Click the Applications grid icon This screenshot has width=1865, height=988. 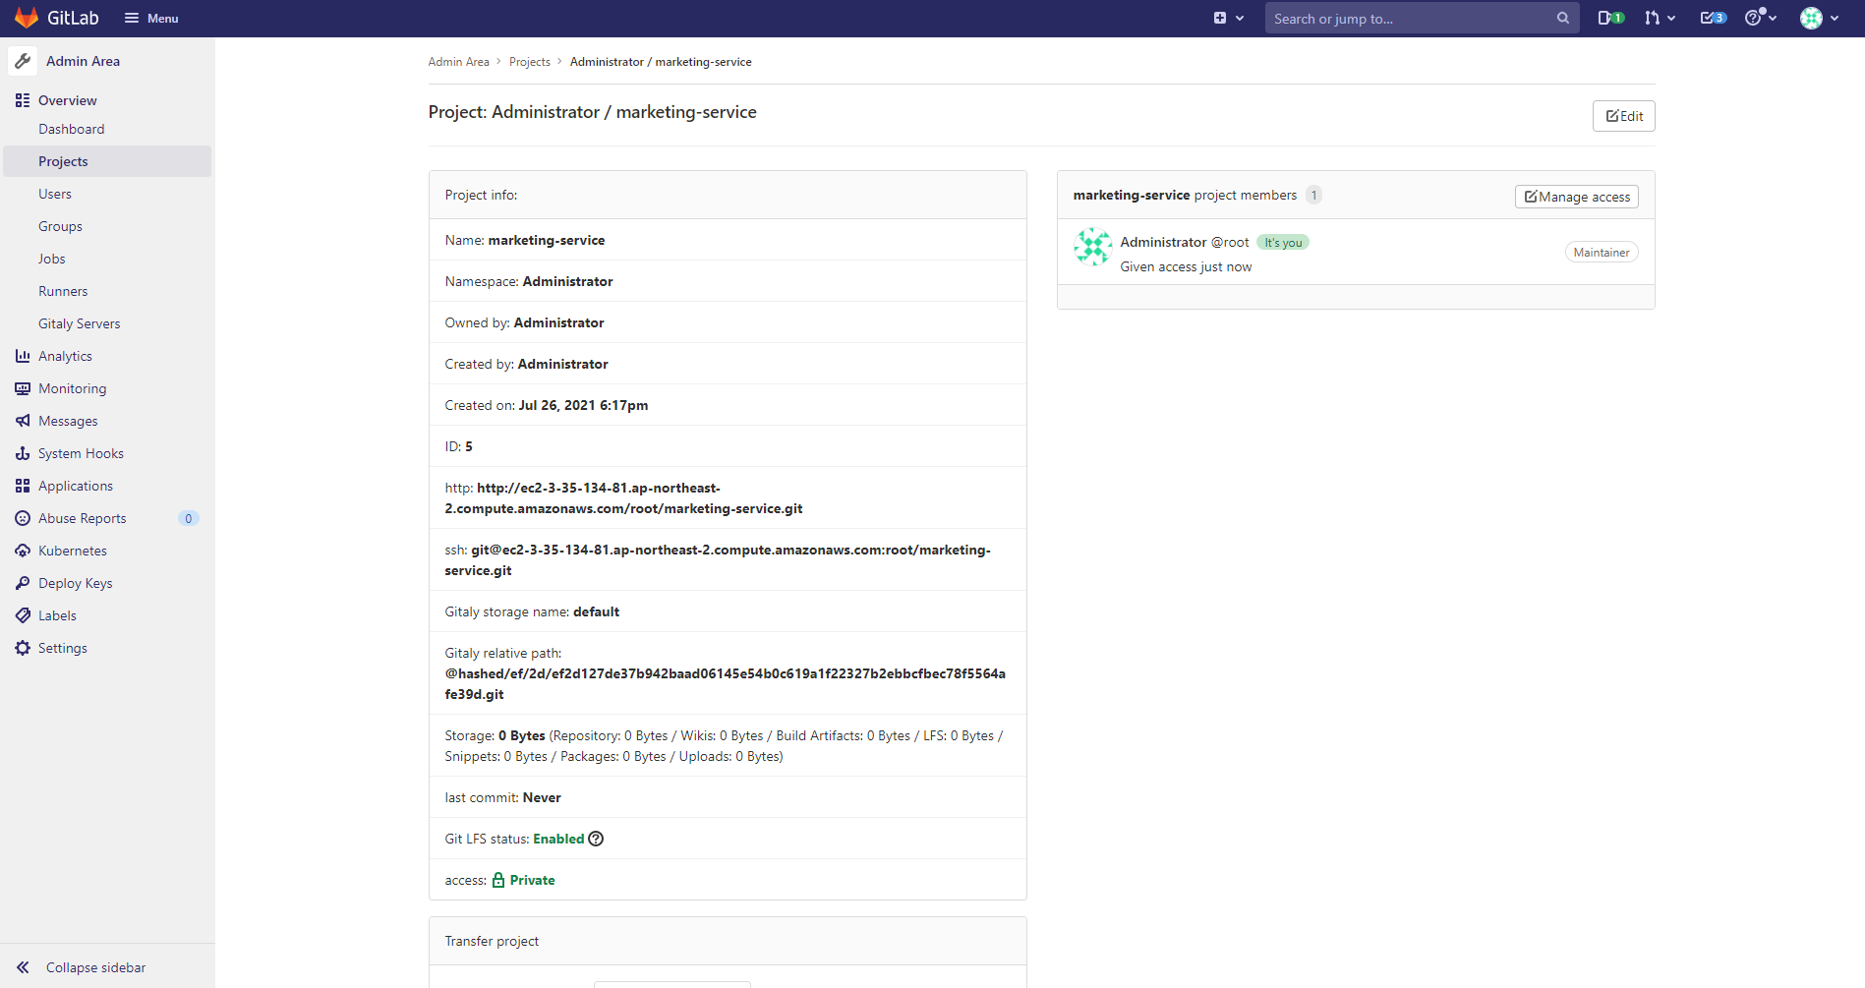point(23,486)
